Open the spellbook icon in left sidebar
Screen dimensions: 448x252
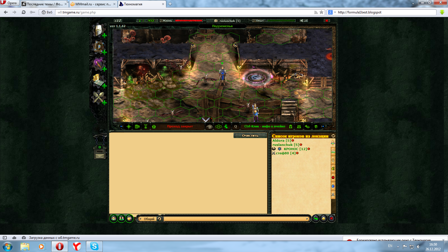(99, 47)
